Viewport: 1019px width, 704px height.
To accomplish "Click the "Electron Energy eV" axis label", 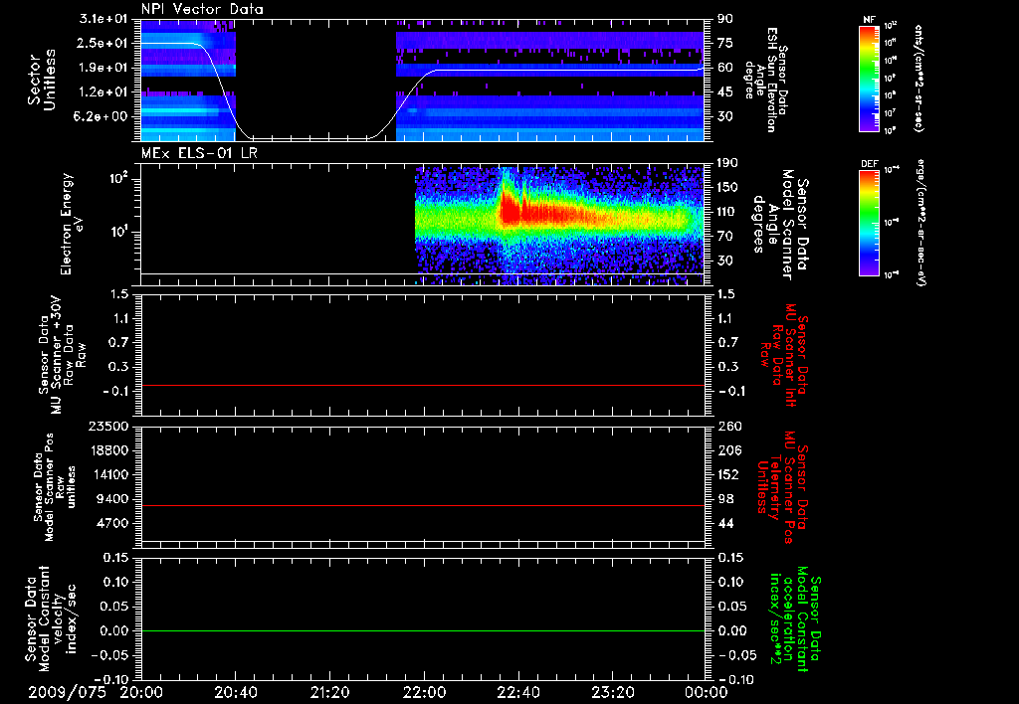I will point(71,224).
